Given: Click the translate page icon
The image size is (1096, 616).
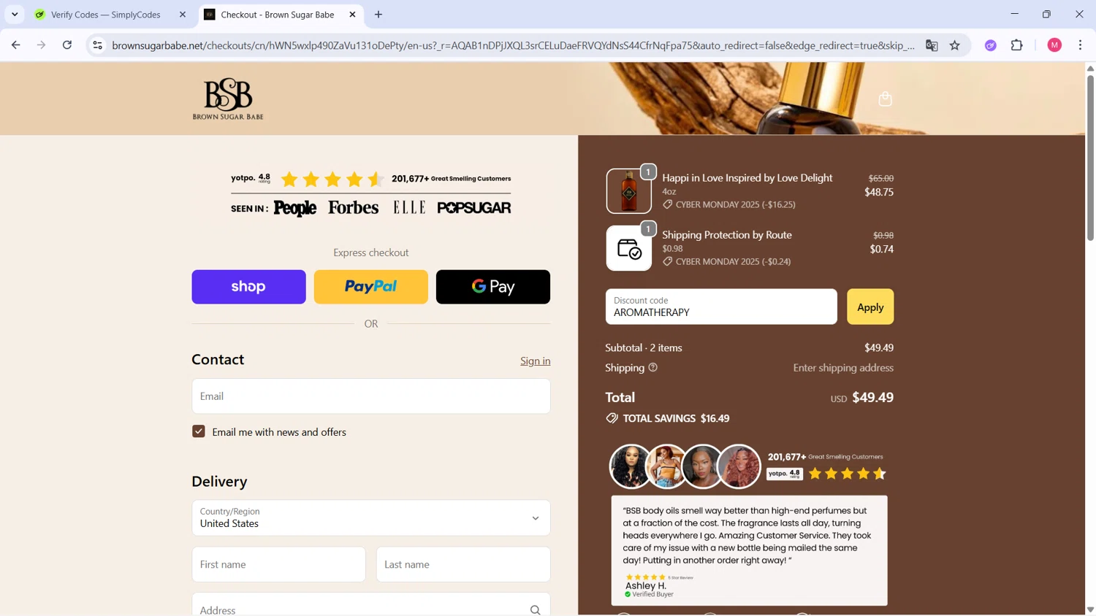Looking at the screenshot, I should 932,45.
